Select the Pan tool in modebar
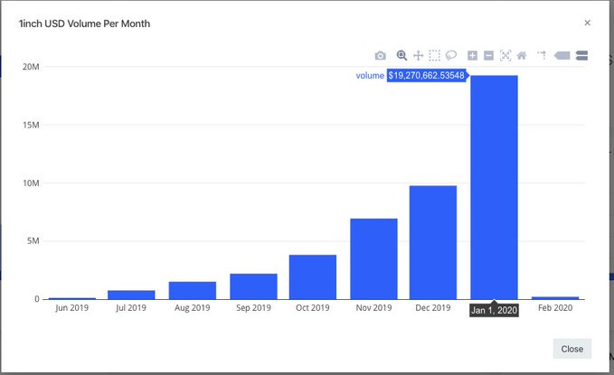This screenshot has height=375, width=614. pos(418,56)
